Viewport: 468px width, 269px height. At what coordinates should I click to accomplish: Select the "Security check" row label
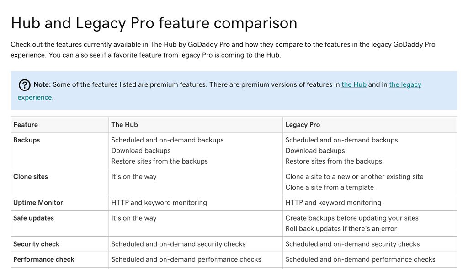pyautogui.click(x=37, y=244)
